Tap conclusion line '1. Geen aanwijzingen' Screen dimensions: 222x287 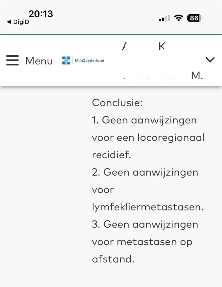click(x=144, y=120)
